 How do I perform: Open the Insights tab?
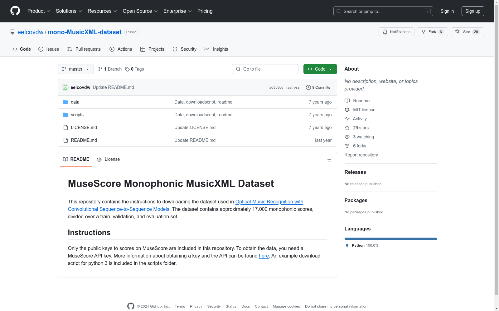pos(216,49)
